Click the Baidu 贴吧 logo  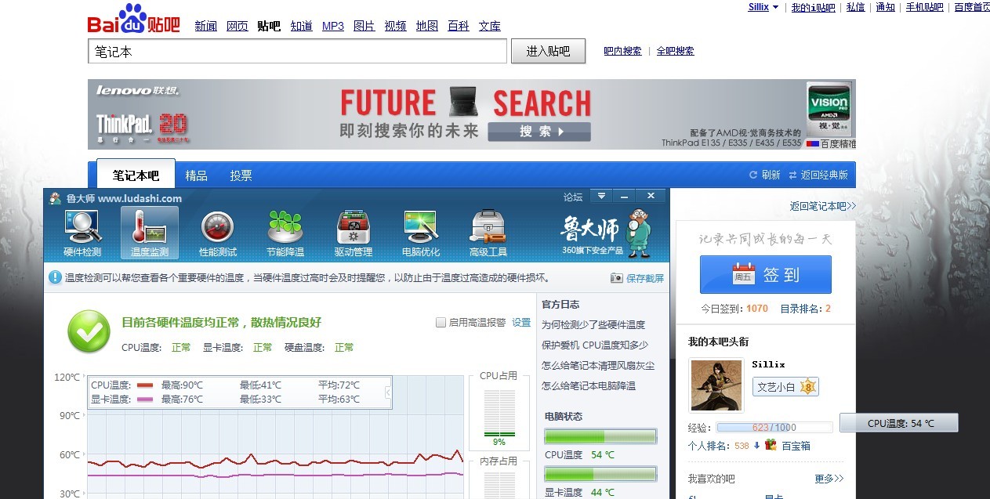point(133,18)
